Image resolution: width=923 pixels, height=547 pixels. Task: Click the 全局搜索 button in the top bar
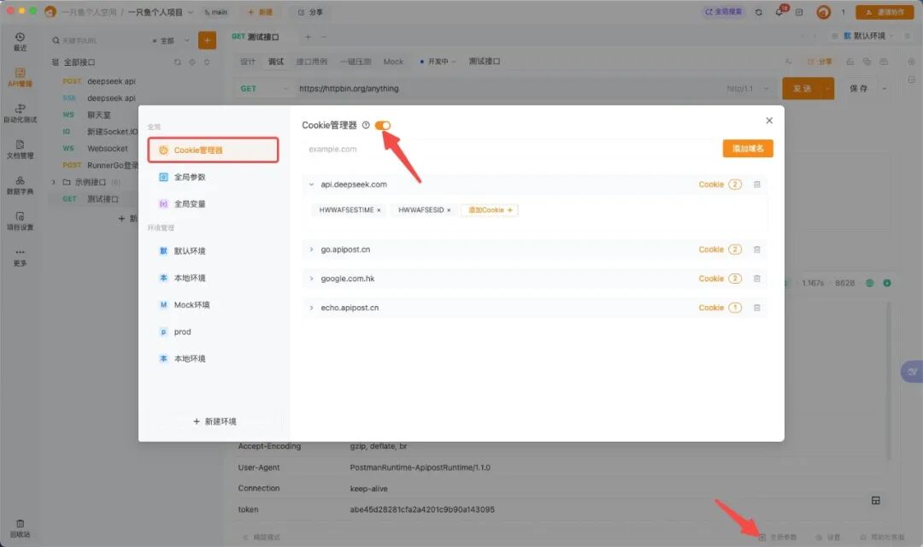tap(724, 12)
